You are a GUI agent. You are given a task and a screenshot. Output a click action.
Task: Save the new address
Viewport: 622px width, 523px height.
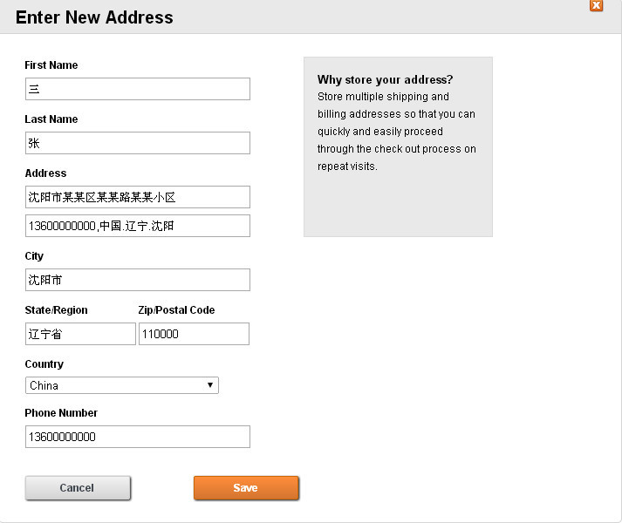[x=245, y=488]
